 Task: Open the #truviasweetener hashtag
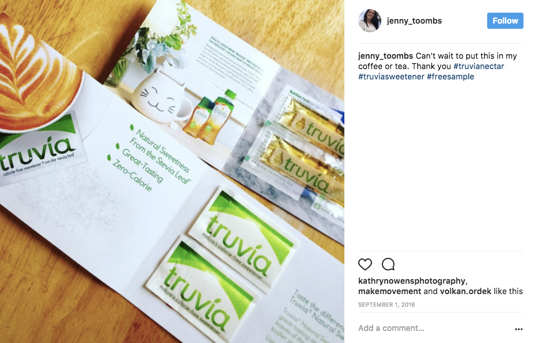coord(392,77)
